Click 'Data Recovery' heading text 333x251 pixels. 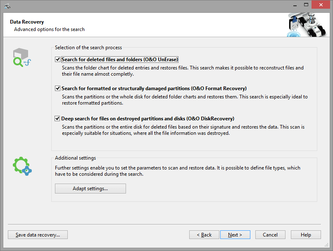(x=27, y=22)
